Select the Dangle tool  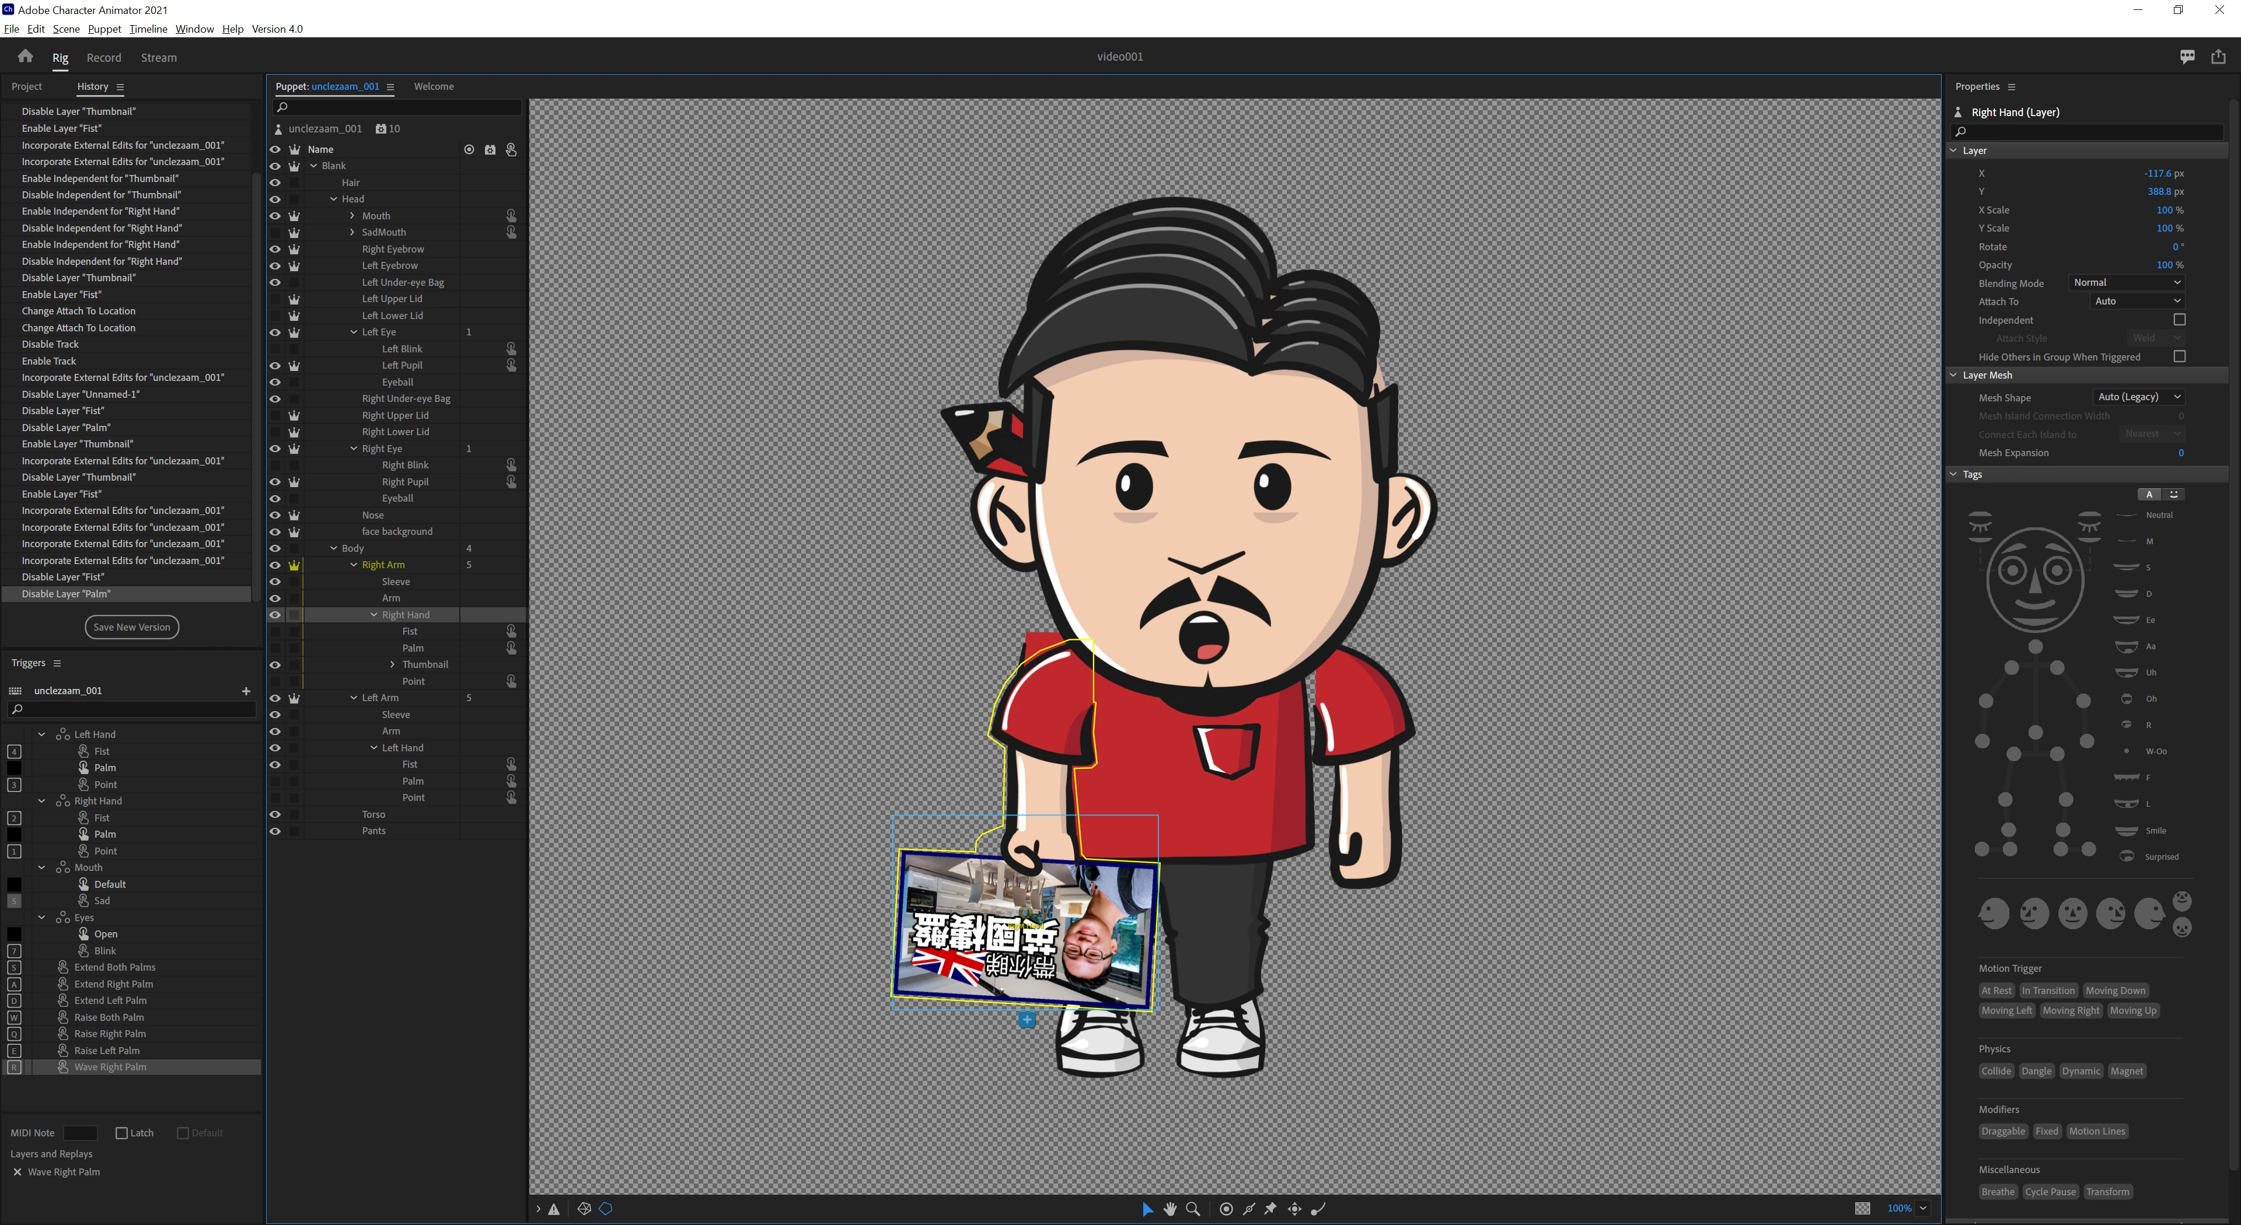pos(1318,1209)
